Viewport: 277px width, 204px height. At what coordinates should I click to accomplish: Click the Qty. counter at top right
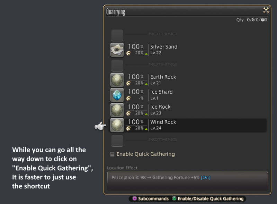coord(252,20)
